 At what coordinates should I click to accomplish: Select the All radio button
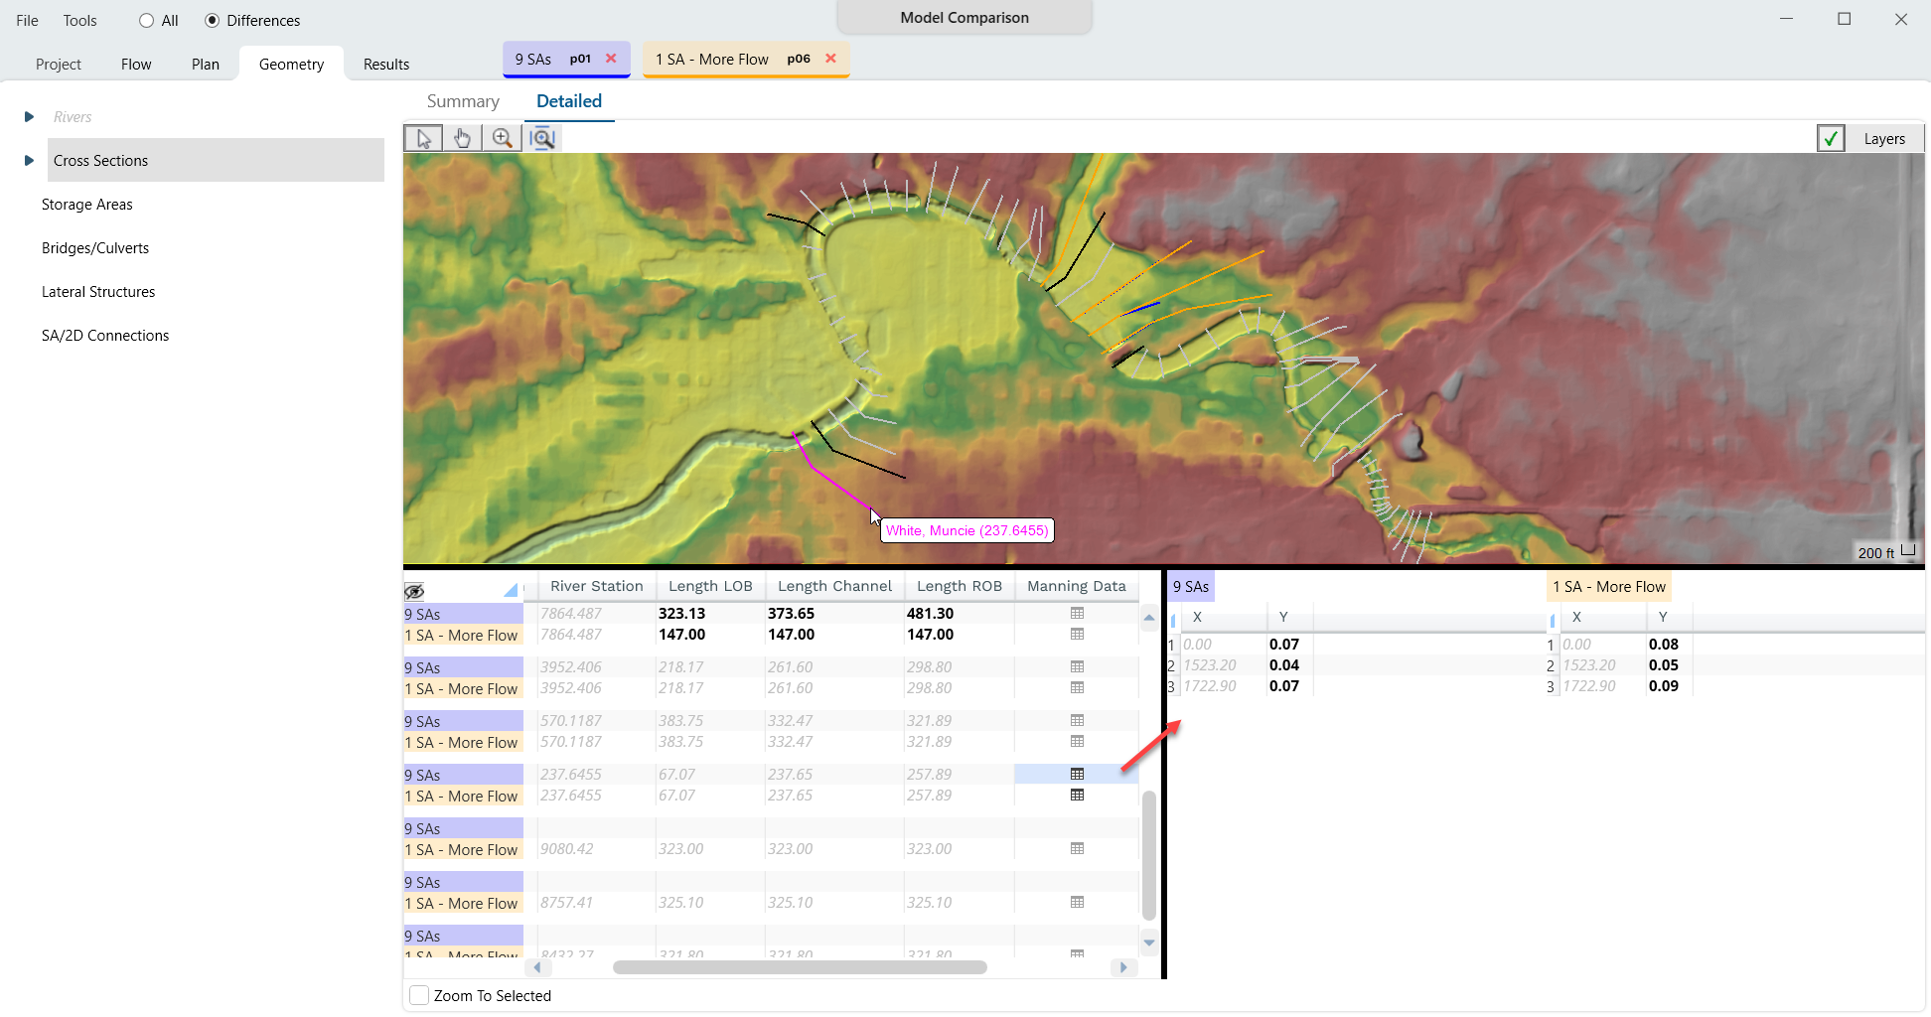(x=147, y=21)
